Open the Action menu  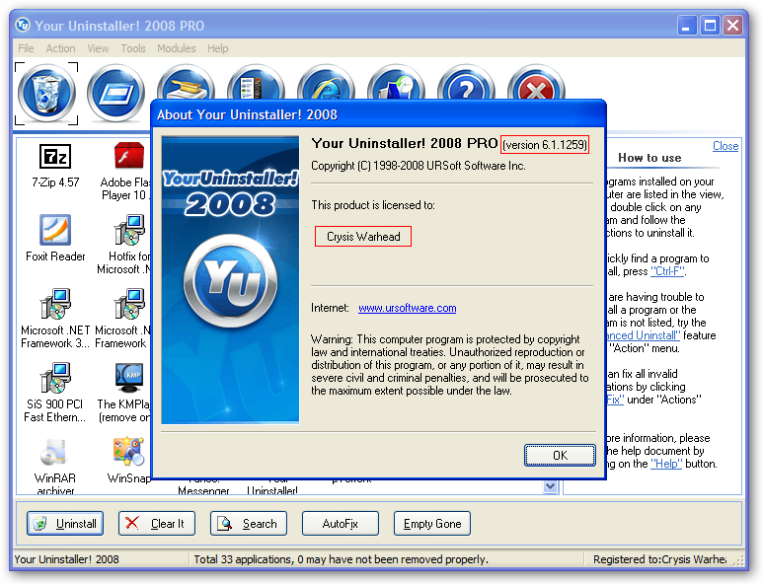[60, 48]
